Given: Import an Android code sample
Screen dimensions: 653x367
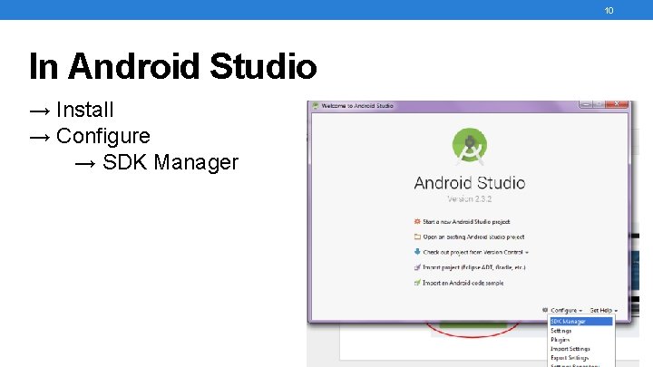Looking at the screenshot, I should pyautogui.click(x=463, y=283).
